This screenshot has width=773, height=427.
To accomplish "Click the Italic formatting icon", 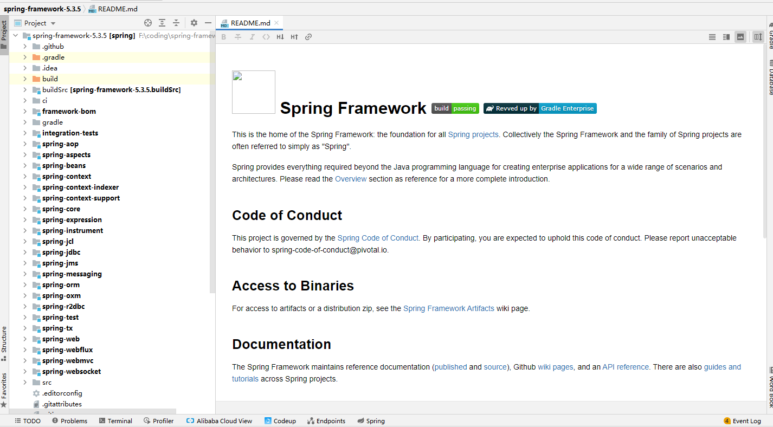I will click(252, 37).
